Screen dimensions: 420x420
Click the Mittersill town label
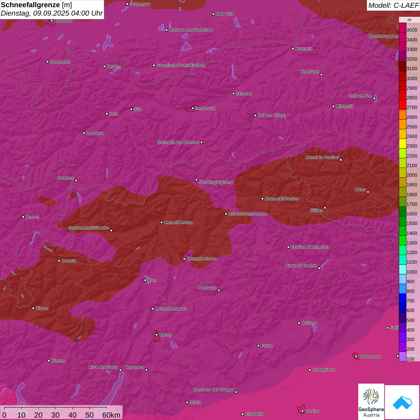click(344, 106)
